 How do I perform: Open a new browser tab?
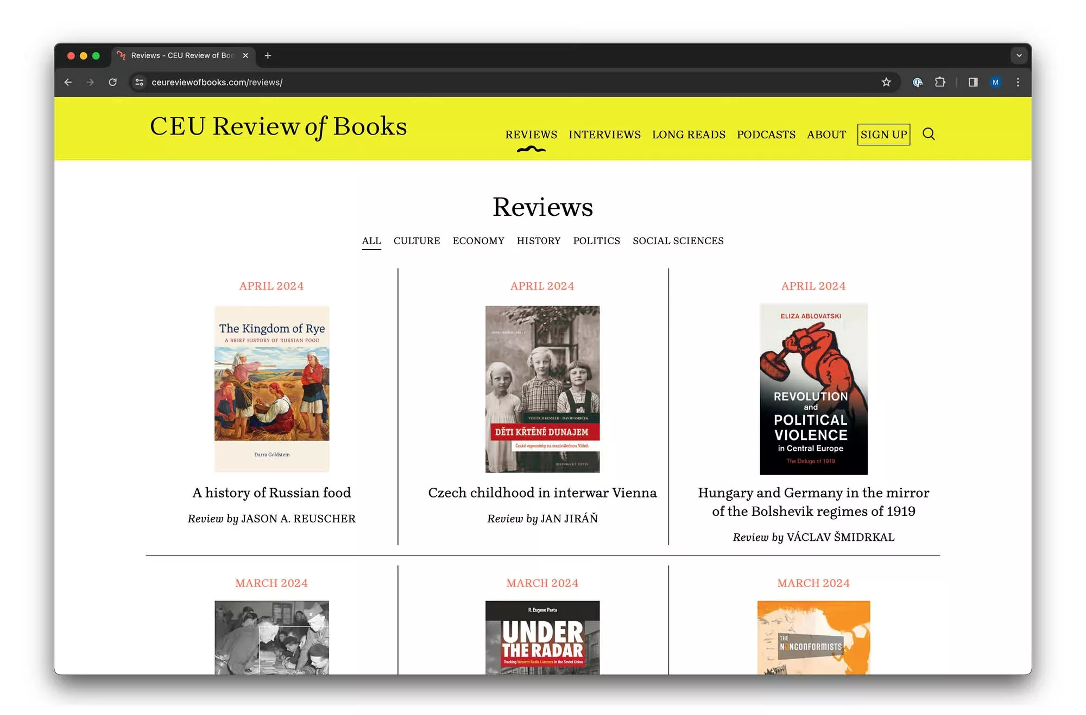click(268, 55)
